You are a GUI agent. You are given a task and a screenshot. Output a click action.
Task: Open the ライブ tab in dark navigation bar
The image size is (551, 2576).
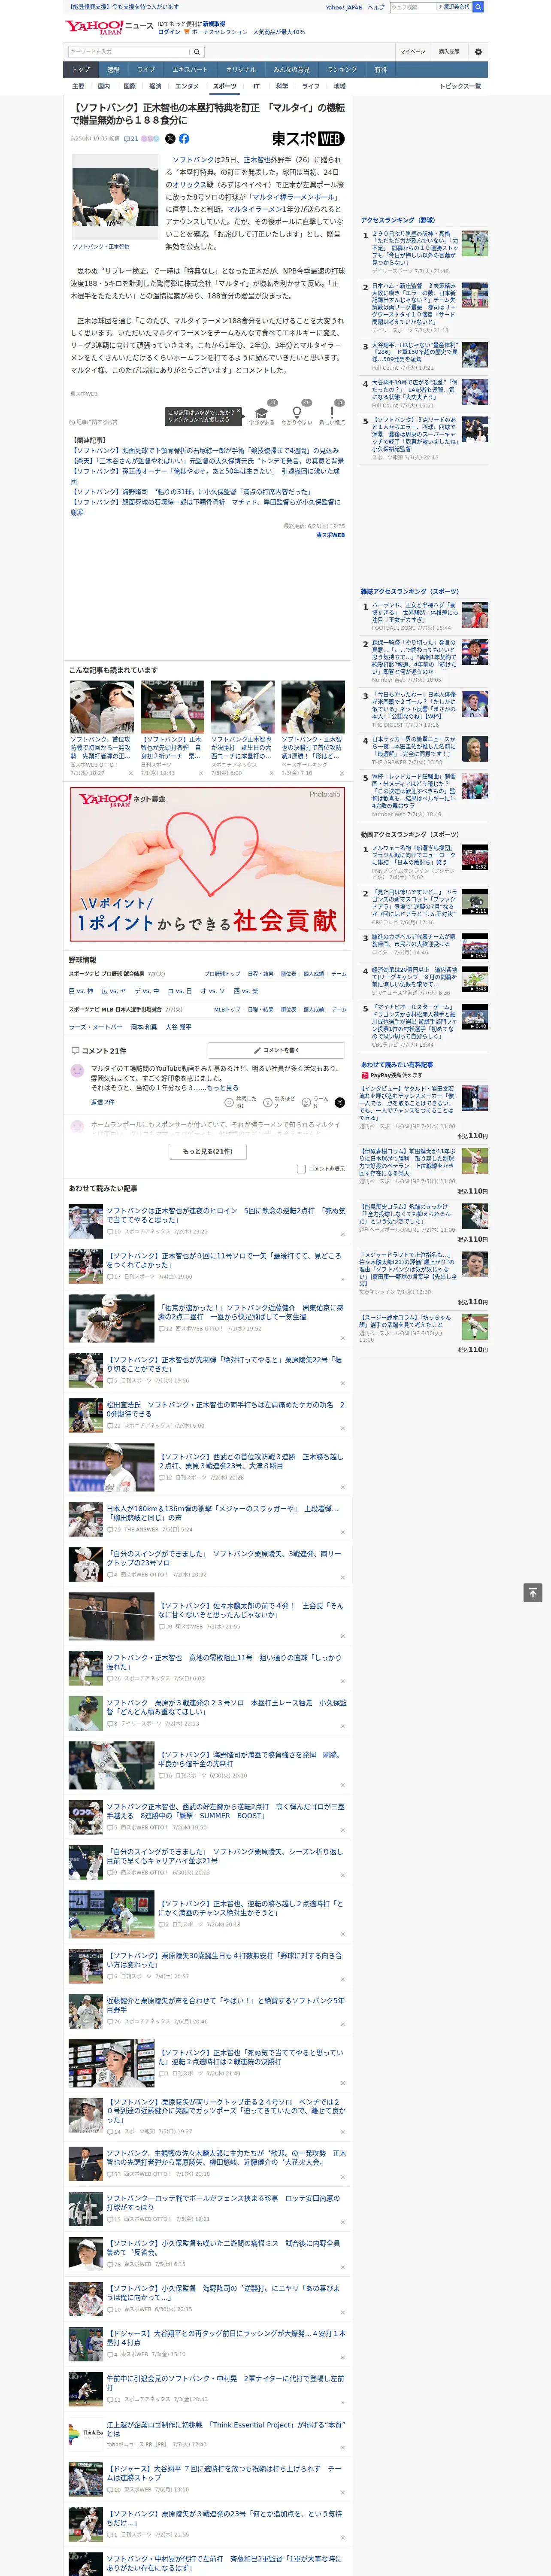[x=146, y=70]
